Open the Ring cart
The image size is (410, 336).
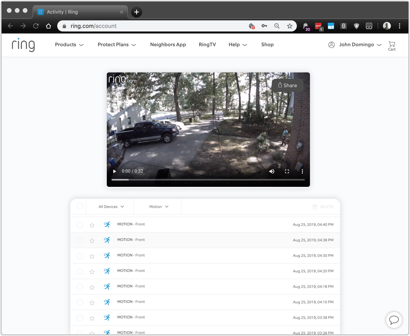(392, 45)
